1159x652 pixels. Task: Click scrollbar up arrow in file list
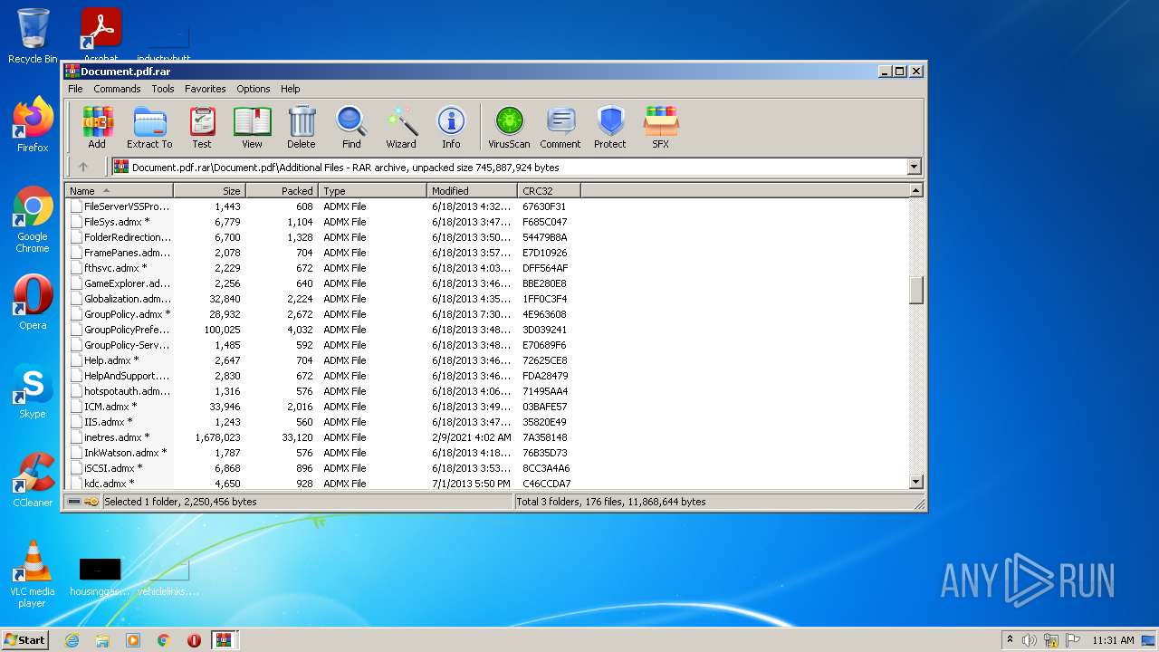915,190
